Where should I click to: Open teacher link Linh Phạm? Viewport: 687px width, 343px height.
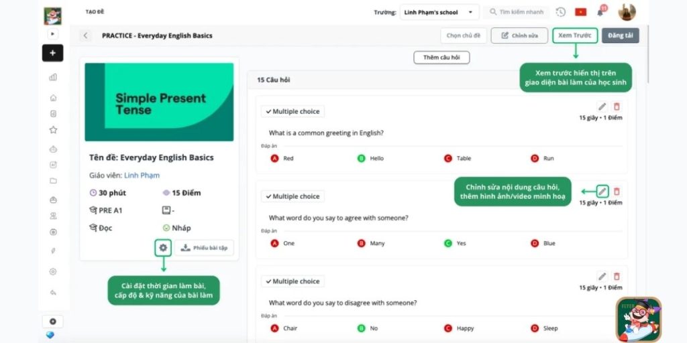[142, 176]
